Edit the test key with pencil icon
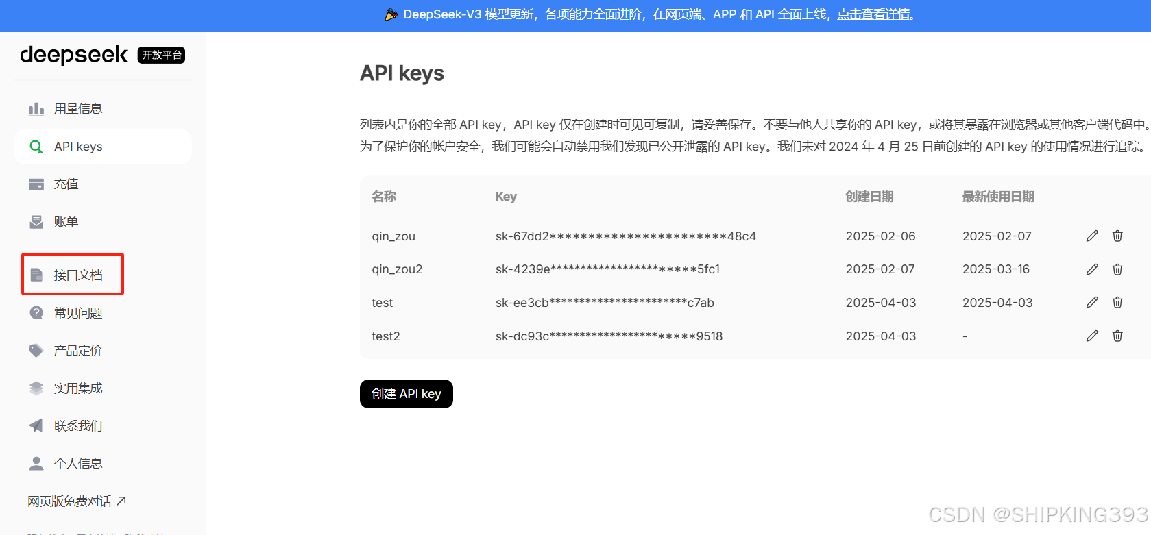The image size is (1151, 535). click(x=1092, y=302)
